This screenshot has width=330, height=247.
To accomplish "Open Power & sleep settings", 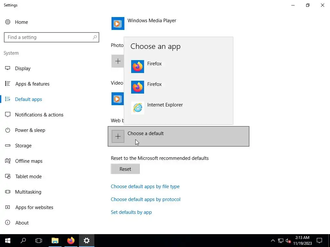I will 30,130.
